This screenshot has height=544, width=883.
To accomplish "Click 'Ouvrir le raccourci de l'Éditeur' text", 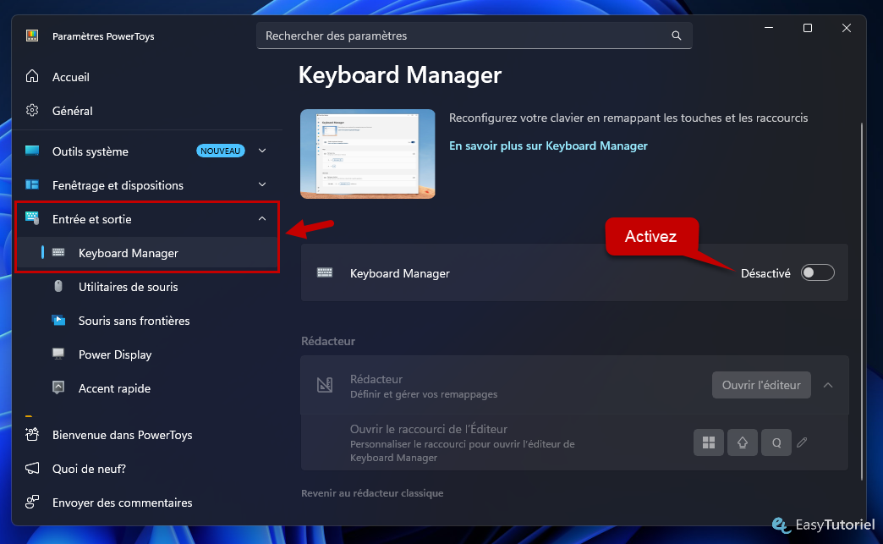I will [429, 429].
